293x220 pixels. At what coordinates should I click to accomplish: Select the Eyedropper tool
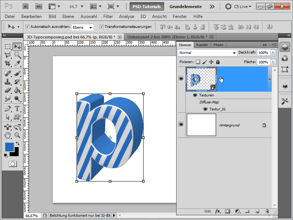[17, 63]
